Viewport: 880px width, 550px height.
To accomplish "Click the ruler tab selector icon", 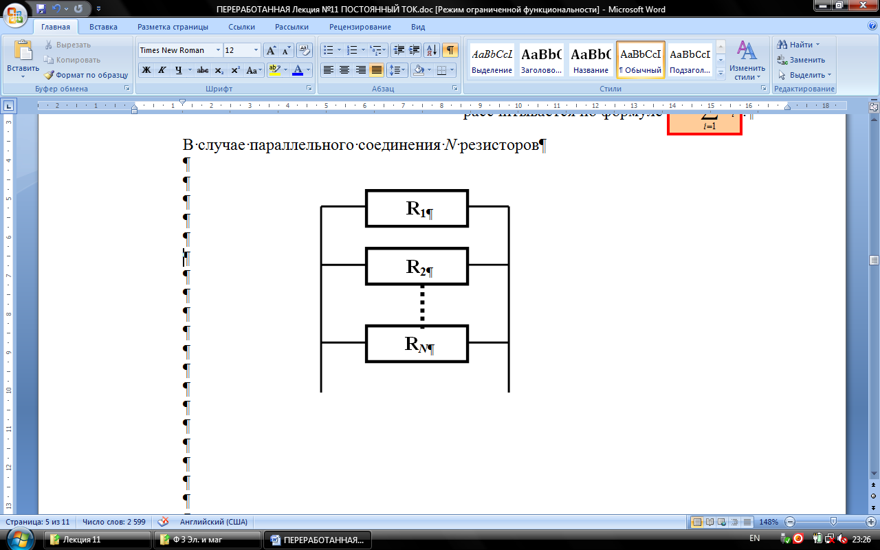I will coord(9,106).
